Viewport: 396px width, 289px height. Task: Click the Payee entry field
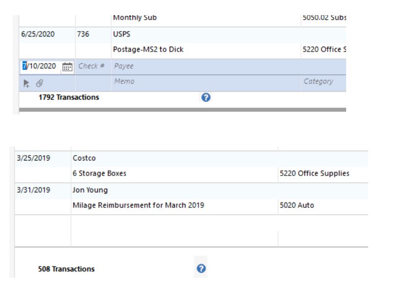(x=205, y=66)
